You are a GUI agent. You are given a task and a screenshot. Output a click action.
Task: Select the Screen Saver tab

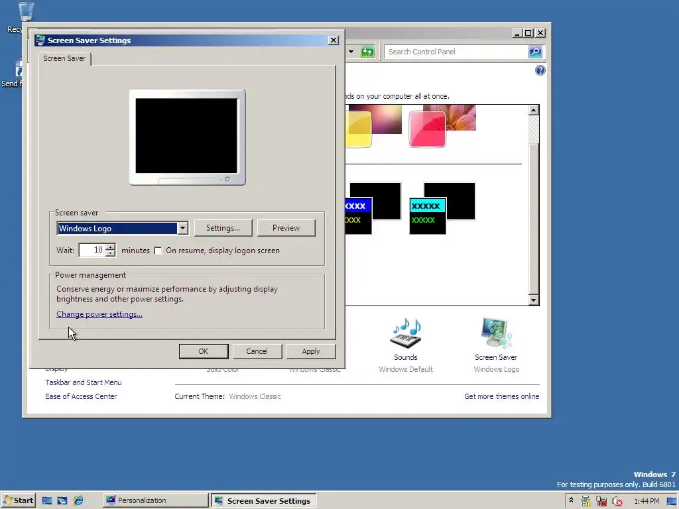coord(64,58)
